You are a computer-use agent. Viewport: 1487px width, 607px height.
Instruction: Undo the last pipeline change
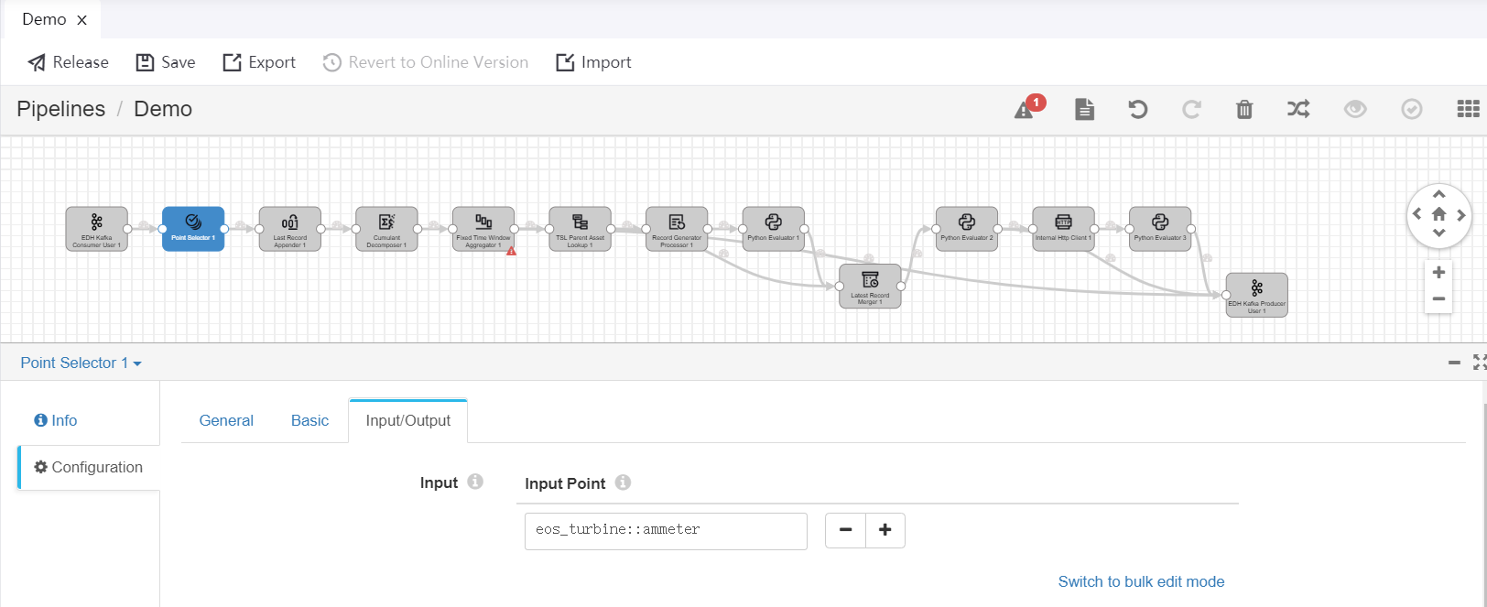point(1137,110)
